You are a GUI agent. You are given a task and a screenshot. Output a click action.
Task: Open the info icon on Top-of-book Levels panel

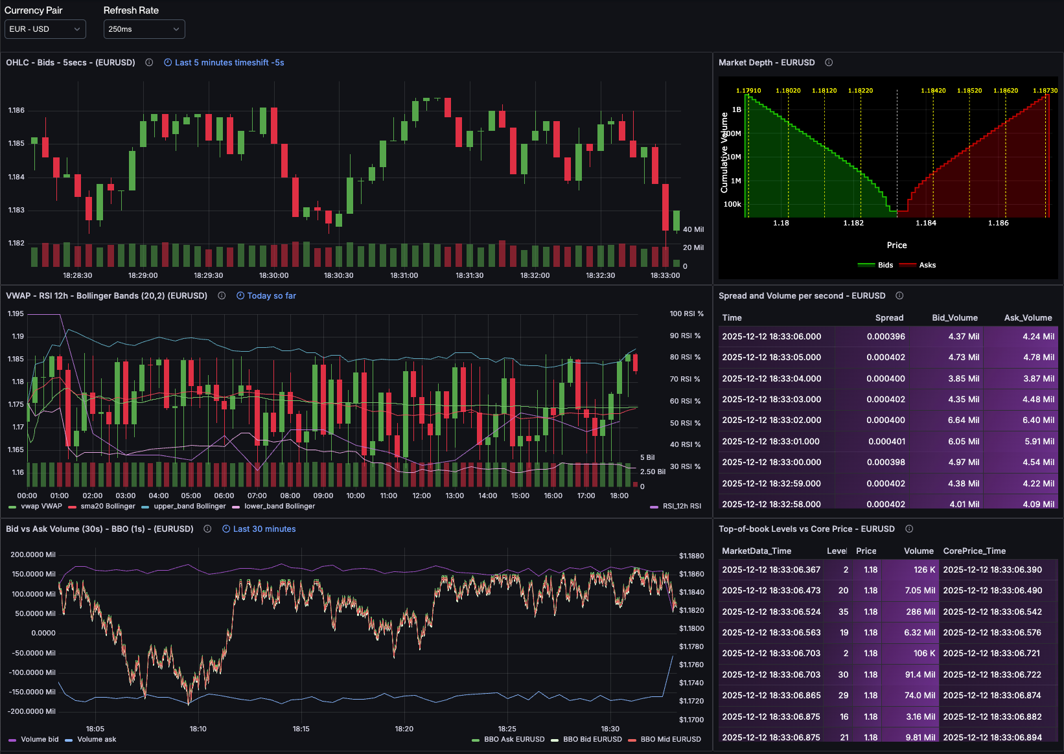908,529
